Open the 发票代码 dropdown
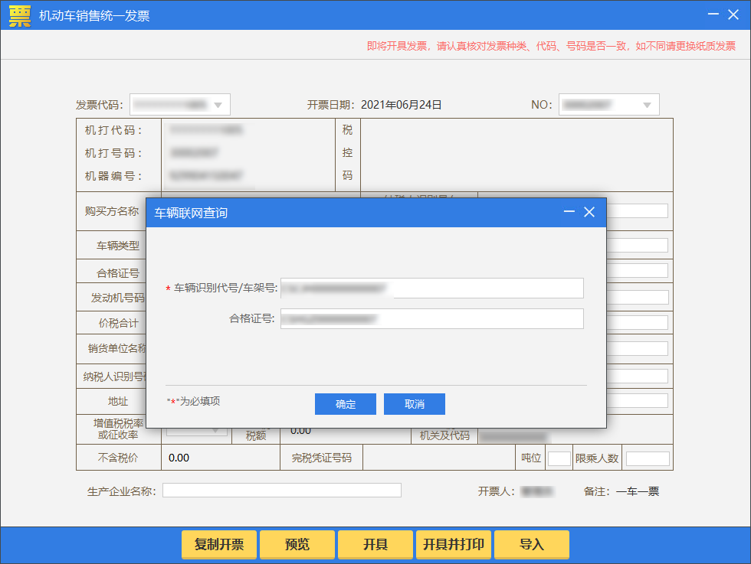Screen dimensions: 751x564 [x=218, y=105]
